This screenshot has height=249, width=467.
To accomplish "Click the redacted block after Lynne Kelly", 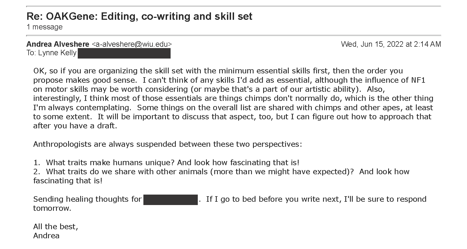I will (x=124, y=53).
